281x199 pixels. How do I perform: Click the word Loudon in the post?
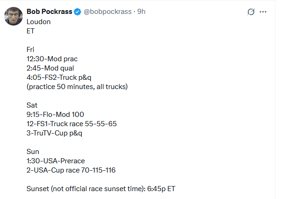click(39, 22)
